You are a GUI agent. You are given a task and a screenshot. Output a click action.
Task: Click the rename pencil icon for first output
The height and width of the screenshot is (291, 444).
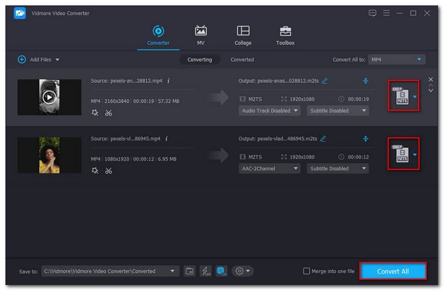[325, 81]
